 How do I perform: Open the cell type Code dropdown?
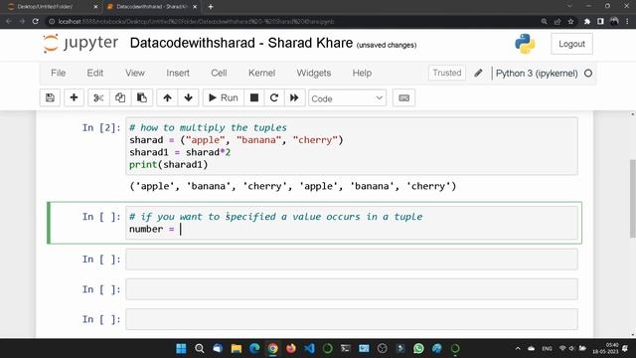click(347, 98)
